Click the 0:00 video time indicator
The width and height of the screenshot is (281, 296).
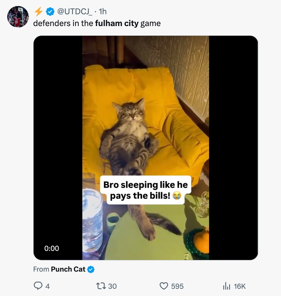pos(52,249)
